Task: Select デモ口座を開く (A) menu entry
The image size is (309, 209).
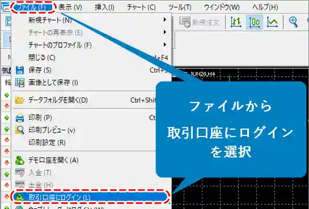Action: 92,160
